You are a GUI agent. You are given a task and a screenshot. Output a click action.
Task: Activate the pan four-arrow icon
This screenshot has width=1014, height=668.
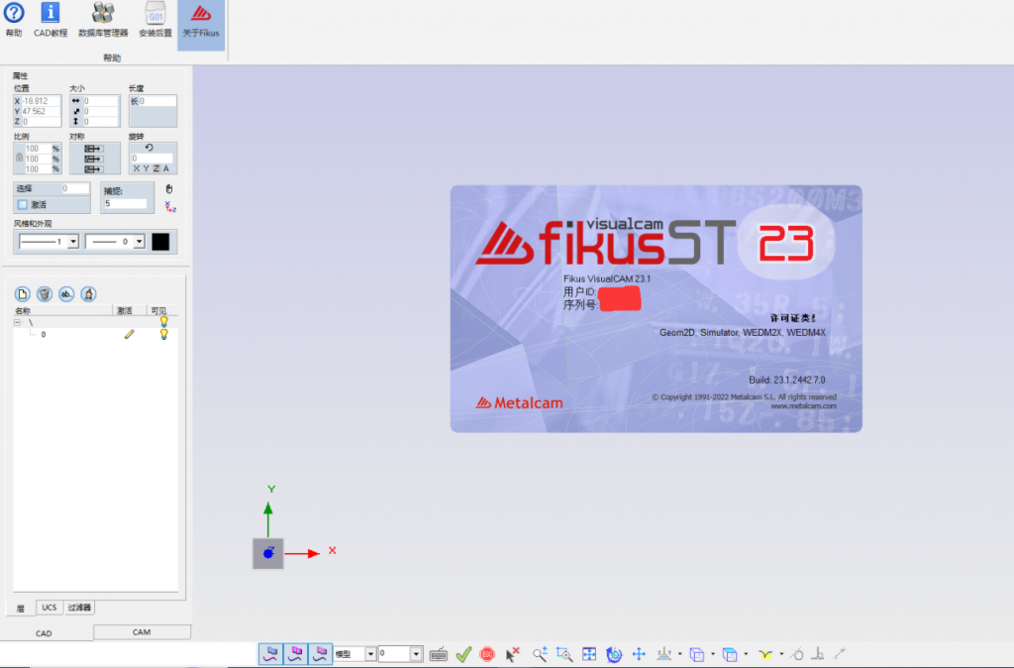tap(639, 654)
